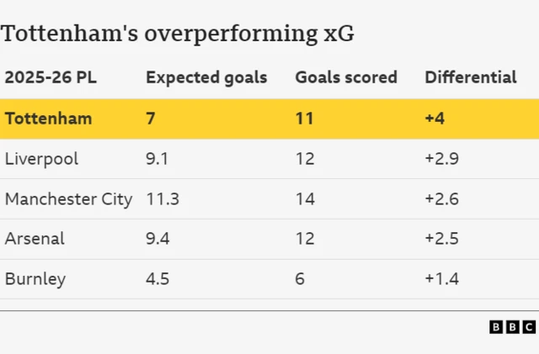Viewport: 539px width, 354px height.
Task: Click the 'Goals scored' column header
Action: [345, 77]
